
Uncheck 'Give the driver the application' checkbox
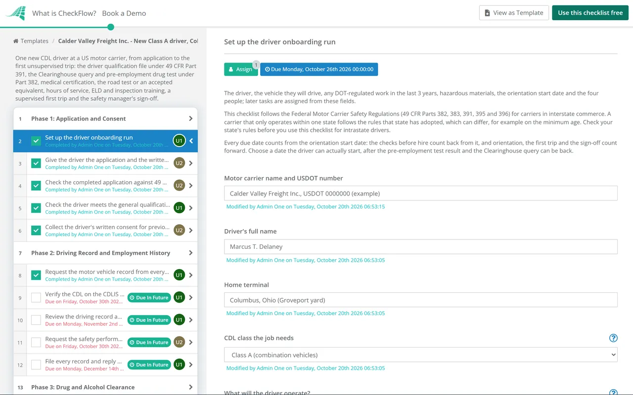(x=36, y=163)
